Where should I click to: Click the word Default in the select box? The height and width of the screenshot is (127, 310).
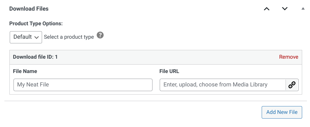pos(23,37)
